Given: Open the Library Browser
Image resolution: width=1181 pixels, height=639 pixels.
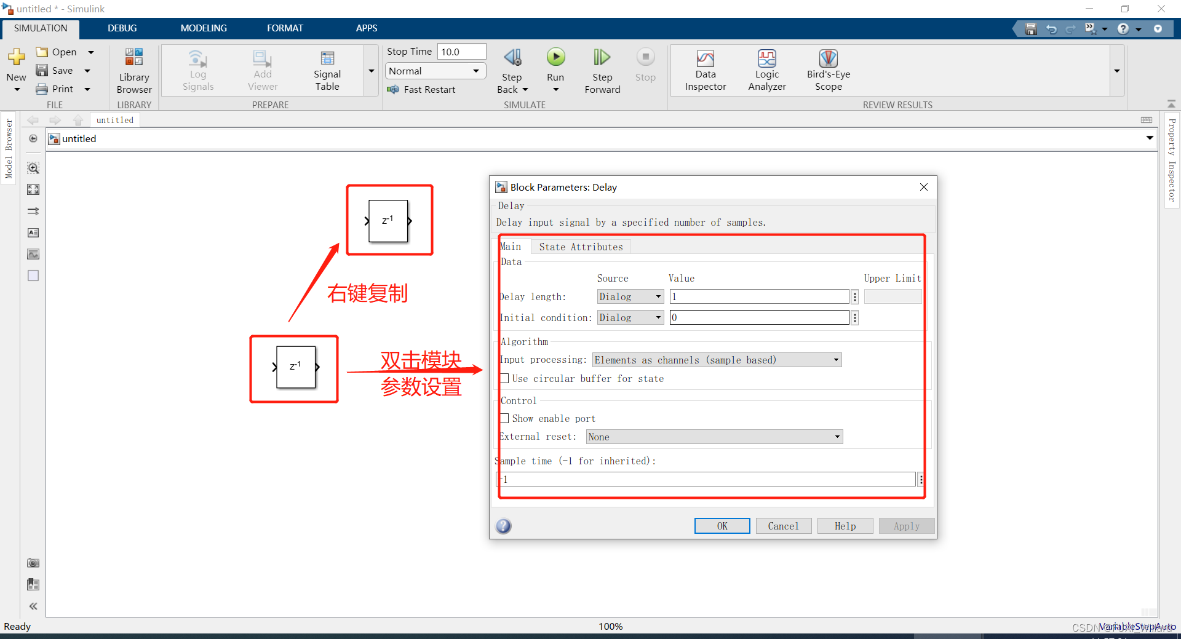Looking at the screenshot, I should [134, 71].
